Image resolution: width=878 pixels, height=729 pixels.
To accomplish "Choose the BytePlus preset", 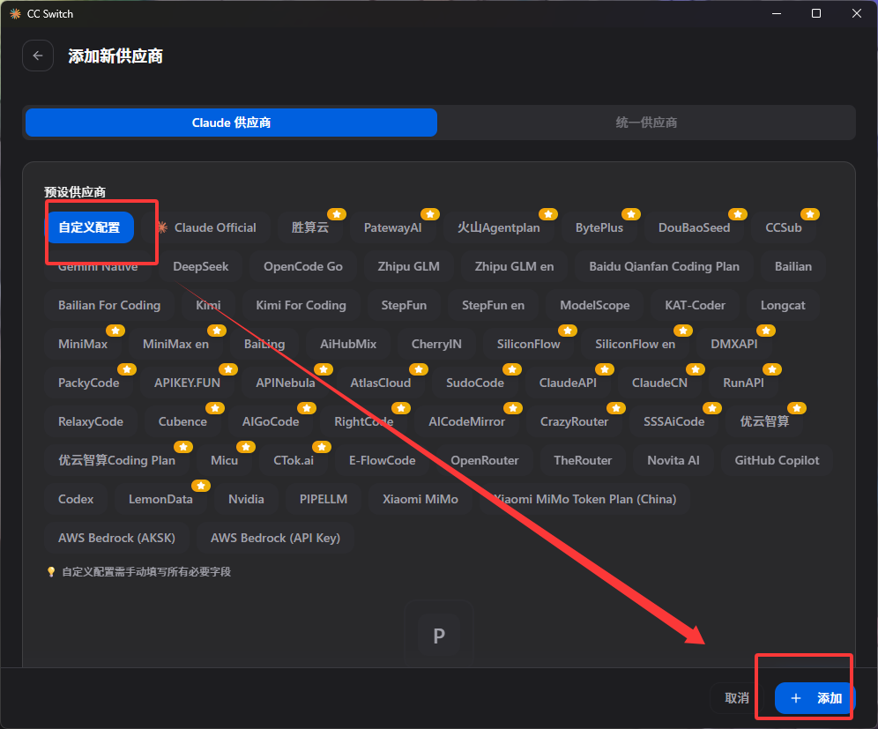I will click(599, 227).
